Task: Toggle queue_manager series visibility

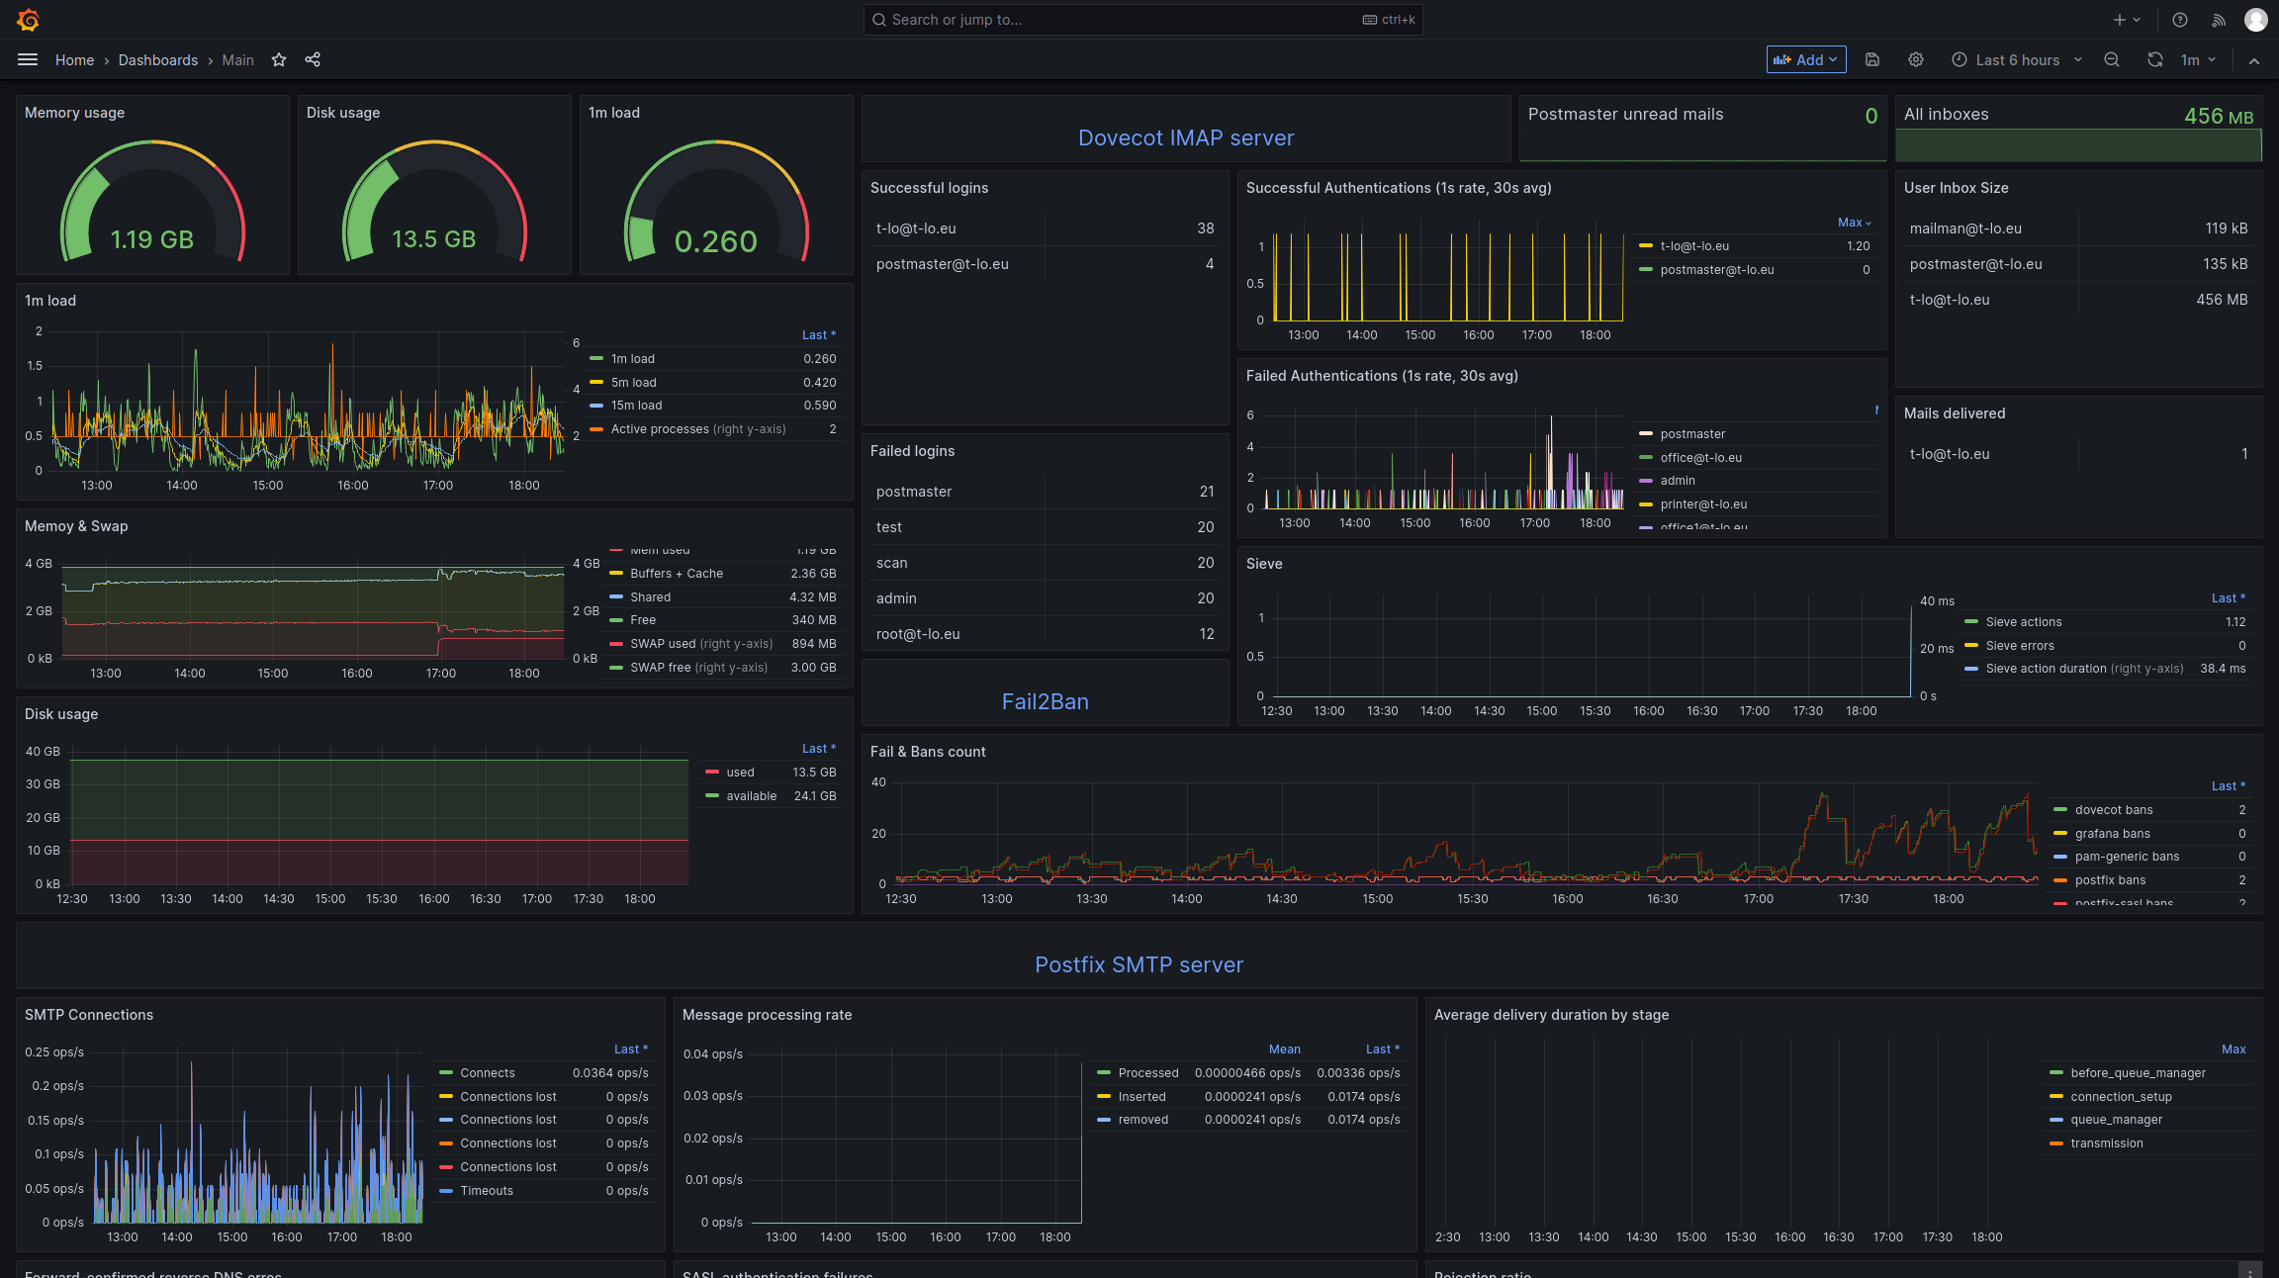Action: coord(2116,1120)
